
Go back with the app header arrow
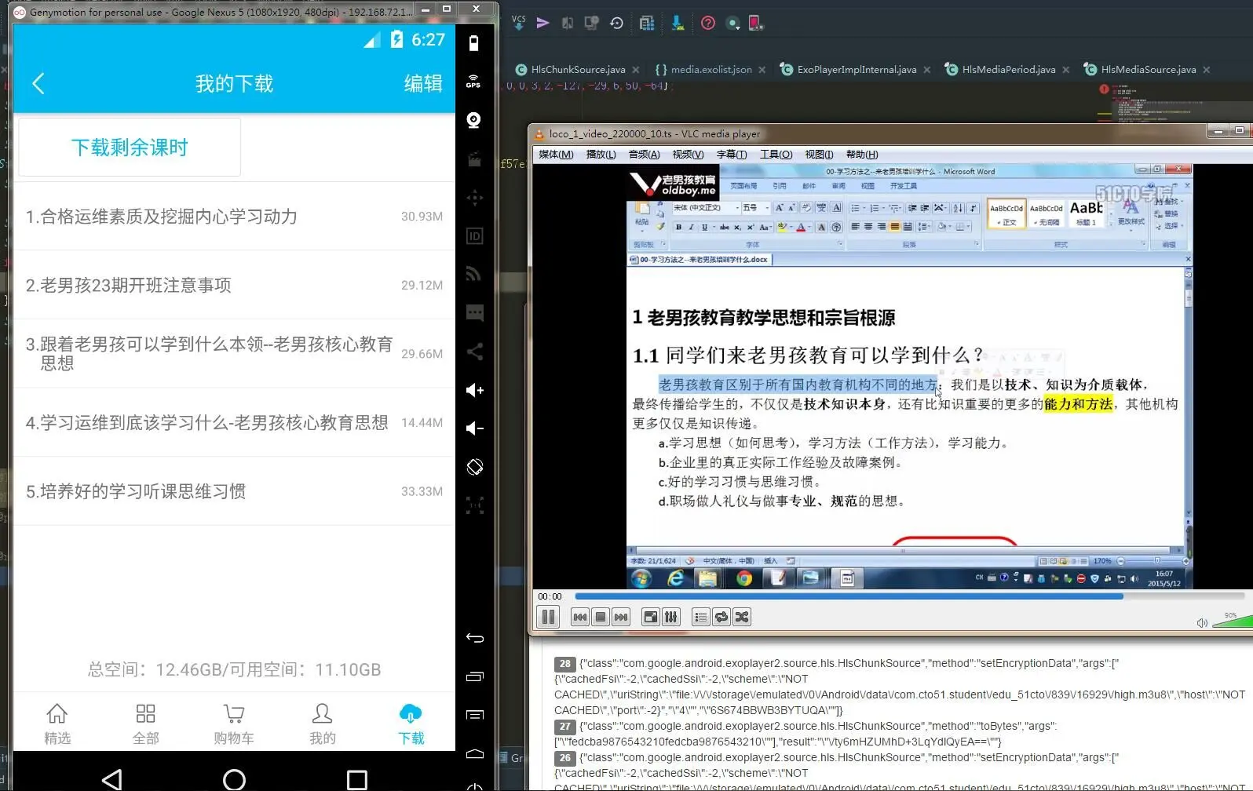38,83
